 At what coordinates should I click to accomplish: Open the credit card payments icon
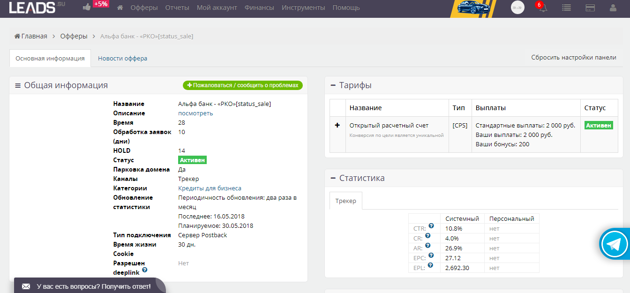[590, 8]
